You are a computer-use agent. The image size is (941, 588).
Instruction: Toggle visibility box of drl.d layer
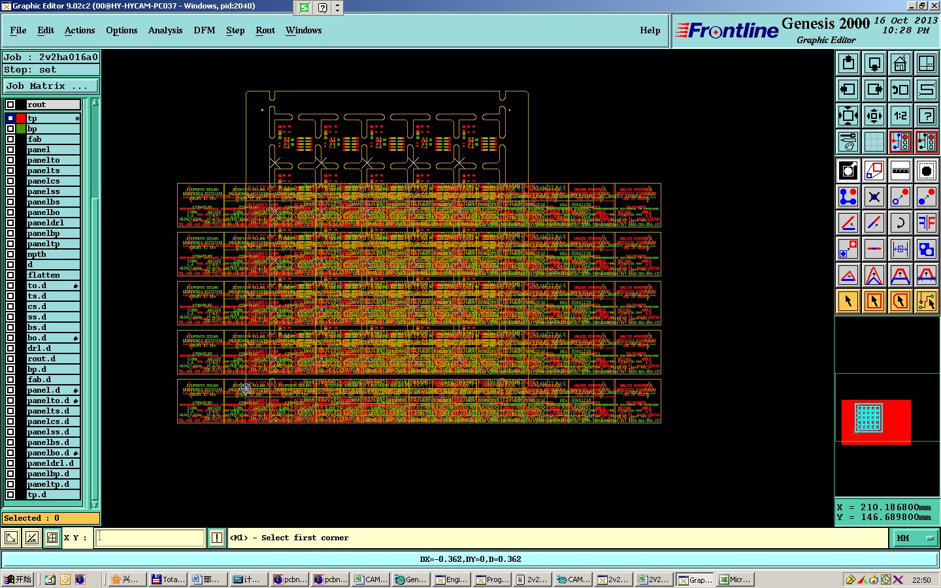[x=10, y=348]
